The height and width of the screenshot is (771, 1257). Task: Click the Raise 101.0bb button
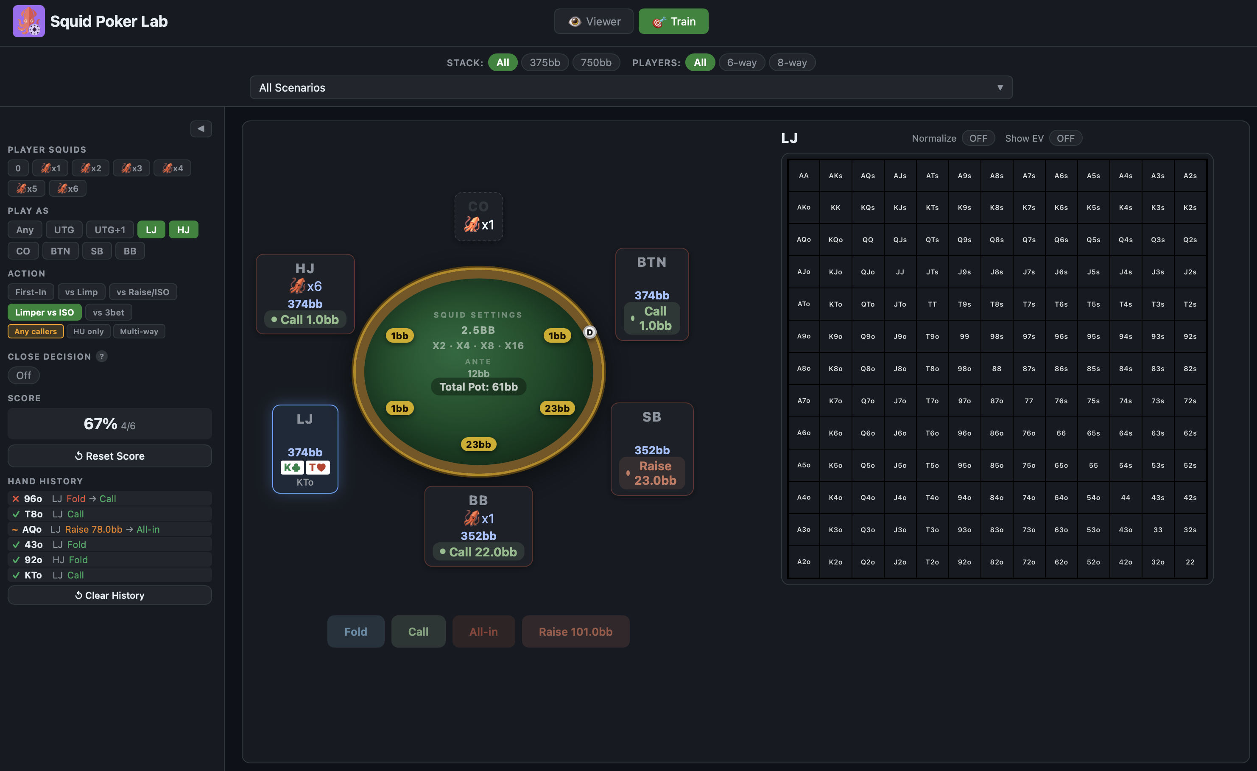[575, 631]
